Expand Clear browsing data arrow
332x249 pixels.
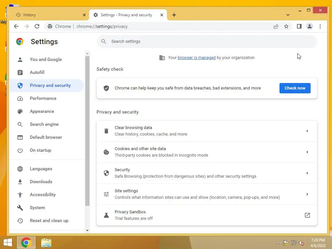point(307,131)
